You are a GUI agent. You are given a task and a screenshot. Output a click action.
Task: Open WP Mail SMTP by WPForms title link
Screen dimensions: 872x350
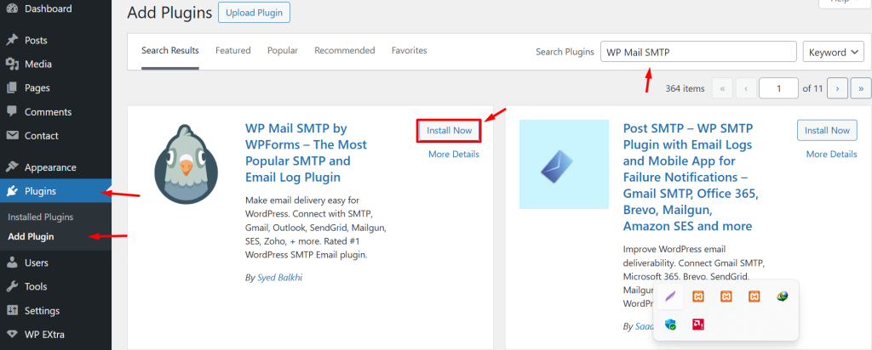[x=306, y=153]
